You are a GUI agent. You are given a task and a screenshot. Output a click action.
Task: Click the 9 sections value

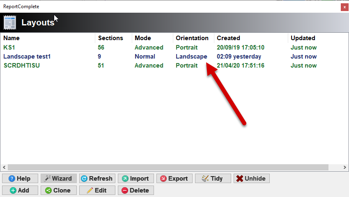click(x=99, y=57)
